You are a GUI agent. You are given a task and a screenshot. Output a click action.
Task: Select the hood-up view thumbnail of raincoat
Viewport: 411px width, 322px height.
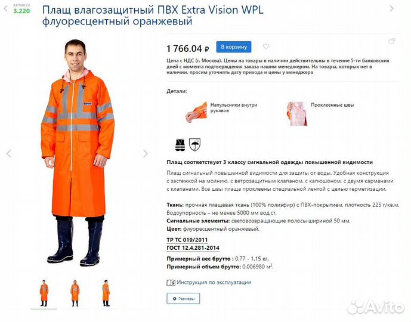75,293
